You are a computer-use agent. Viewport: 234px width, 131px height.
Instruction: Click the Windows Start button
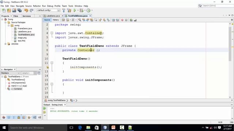(x=4, y=128)
